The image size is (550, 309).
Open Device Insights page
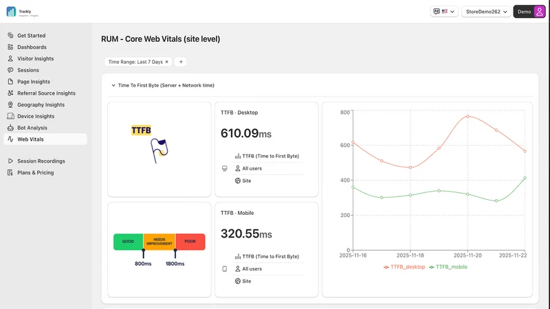coord(45,116)
